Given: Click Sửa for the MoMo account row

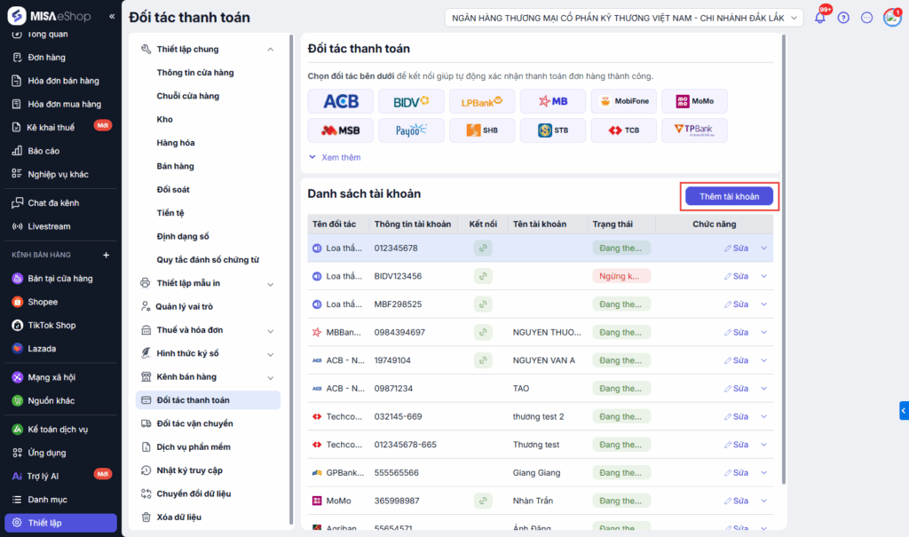Looking at the screenshot, I should tap(735, 501).
